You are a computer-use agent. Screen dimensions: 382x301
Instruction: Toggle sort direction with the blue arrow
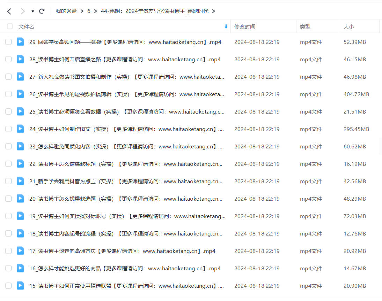pos(226,26)
